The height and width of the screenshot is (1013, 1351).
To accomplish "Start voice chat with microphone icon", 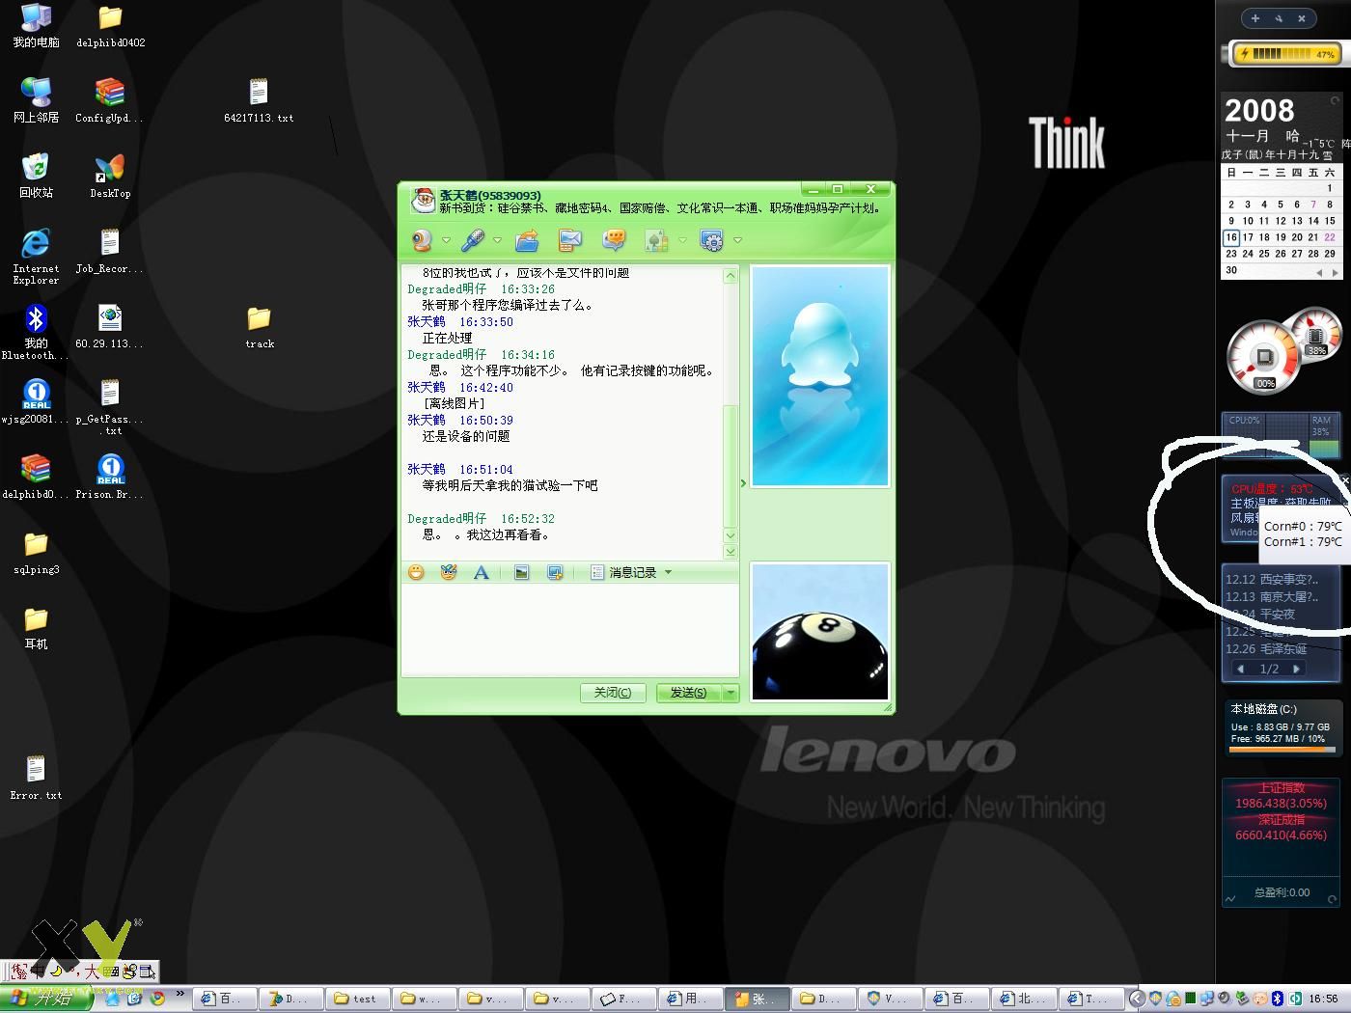I will point(473,240).
